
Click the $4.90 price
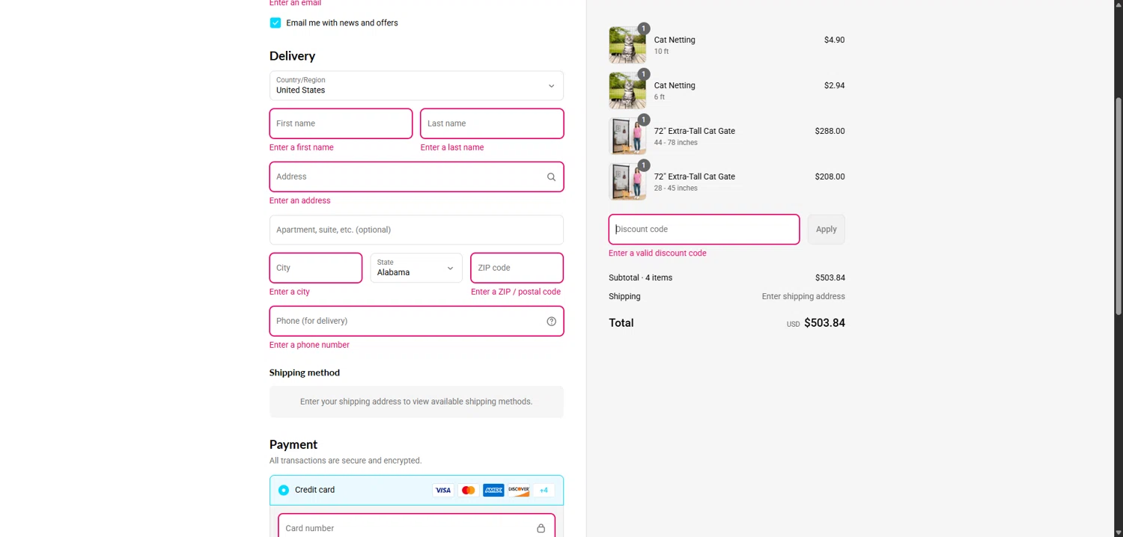[x=834, y=40]
